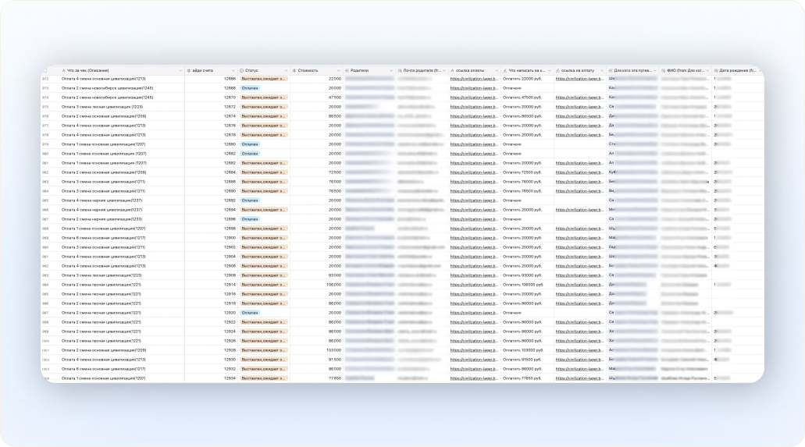Click the lookup icon of 'Почта родителя' column

[x=400, y=70]
